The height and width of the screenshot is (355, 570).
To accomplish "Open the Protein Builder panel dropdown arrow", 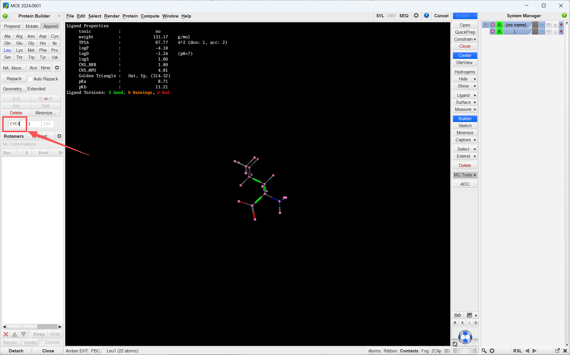I will click(x=59, y=16).
